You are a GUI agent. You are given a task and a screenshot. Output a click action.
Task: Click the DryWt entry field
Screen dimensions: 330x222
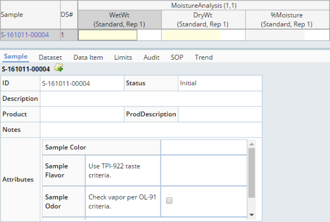pos(191,35)
